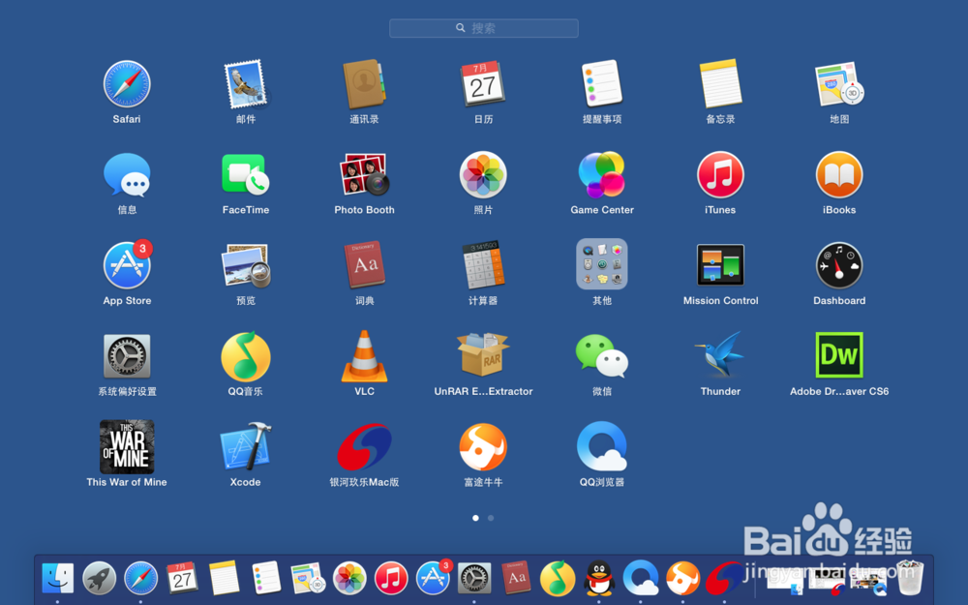The height and width of the screenshot is (605, 968).
Task: Open System Preferences (系统偏好设置) in the grid
Action: 127,355
